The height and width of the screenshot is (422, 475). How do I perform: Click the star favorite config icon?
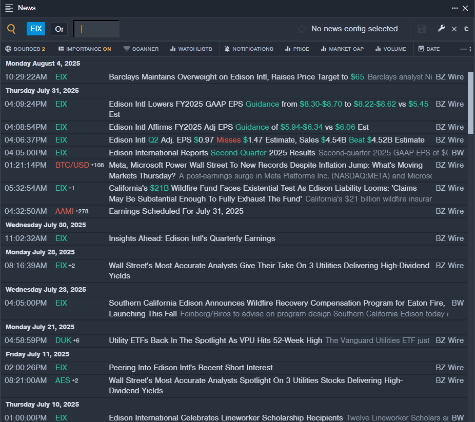pos(302,29)
